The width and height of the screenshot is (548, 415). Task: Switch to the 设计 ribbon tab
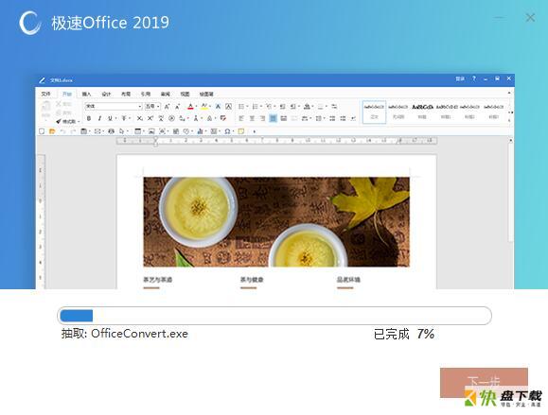click(x=106, y=94)
